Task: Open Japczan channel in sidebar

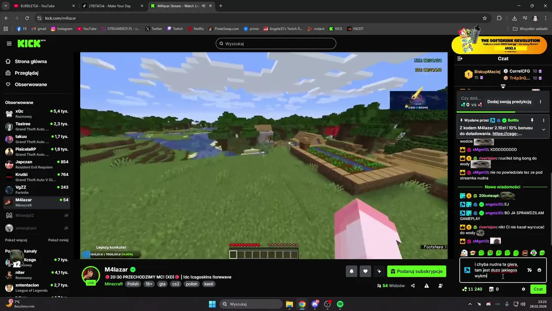Action: (x=37, y=165)
